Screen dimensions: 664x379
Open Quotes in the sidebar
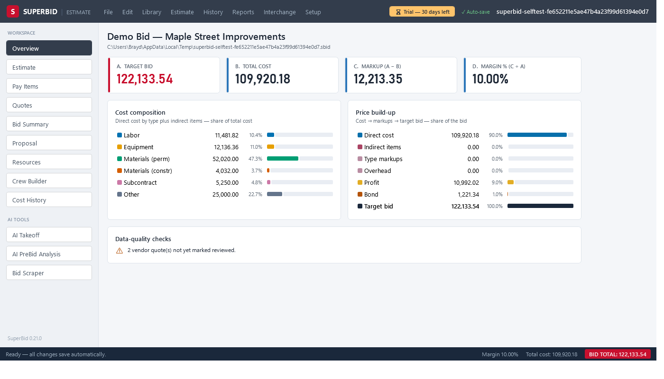(x=49, y=105)
